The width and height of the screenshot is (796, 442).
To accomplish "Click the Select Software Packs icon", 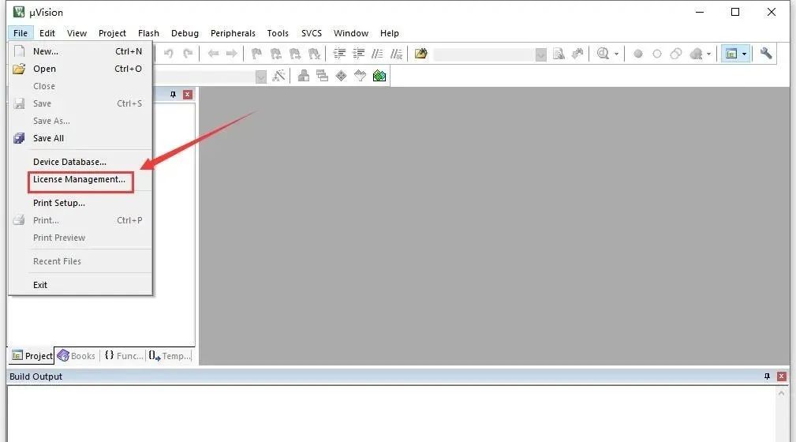I will click(x=360, y=76).
